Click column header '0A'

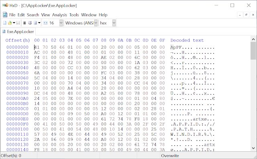(120, 40)
